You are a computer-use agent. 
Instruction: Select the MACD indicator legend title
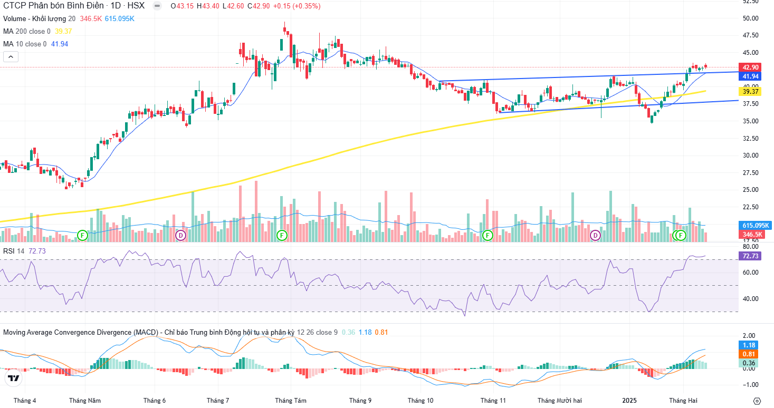(x=148, y=332)
